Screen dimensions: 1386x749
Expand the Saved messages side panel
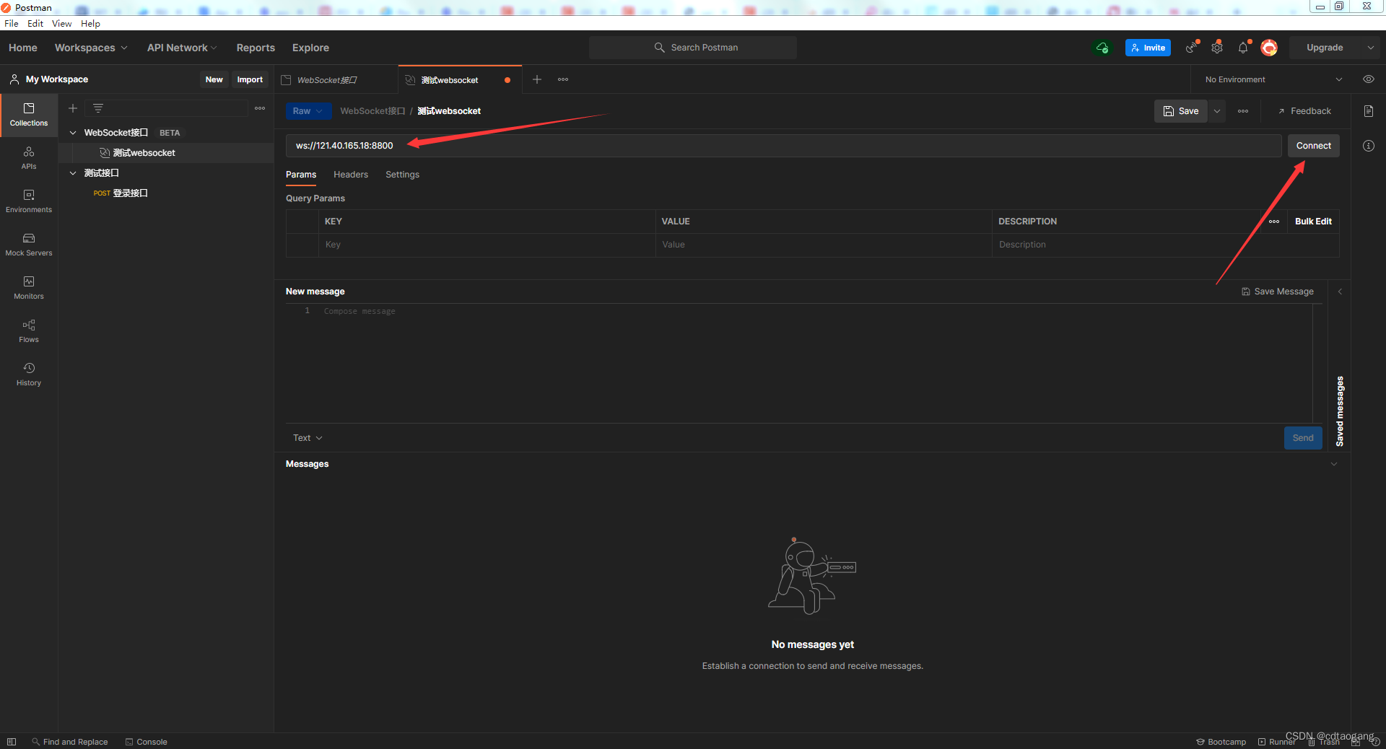point(1340,292)
